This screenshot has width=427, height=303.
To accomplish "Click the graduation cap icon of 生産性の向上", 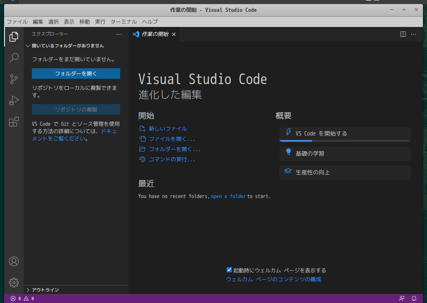I will pos(288,171).
